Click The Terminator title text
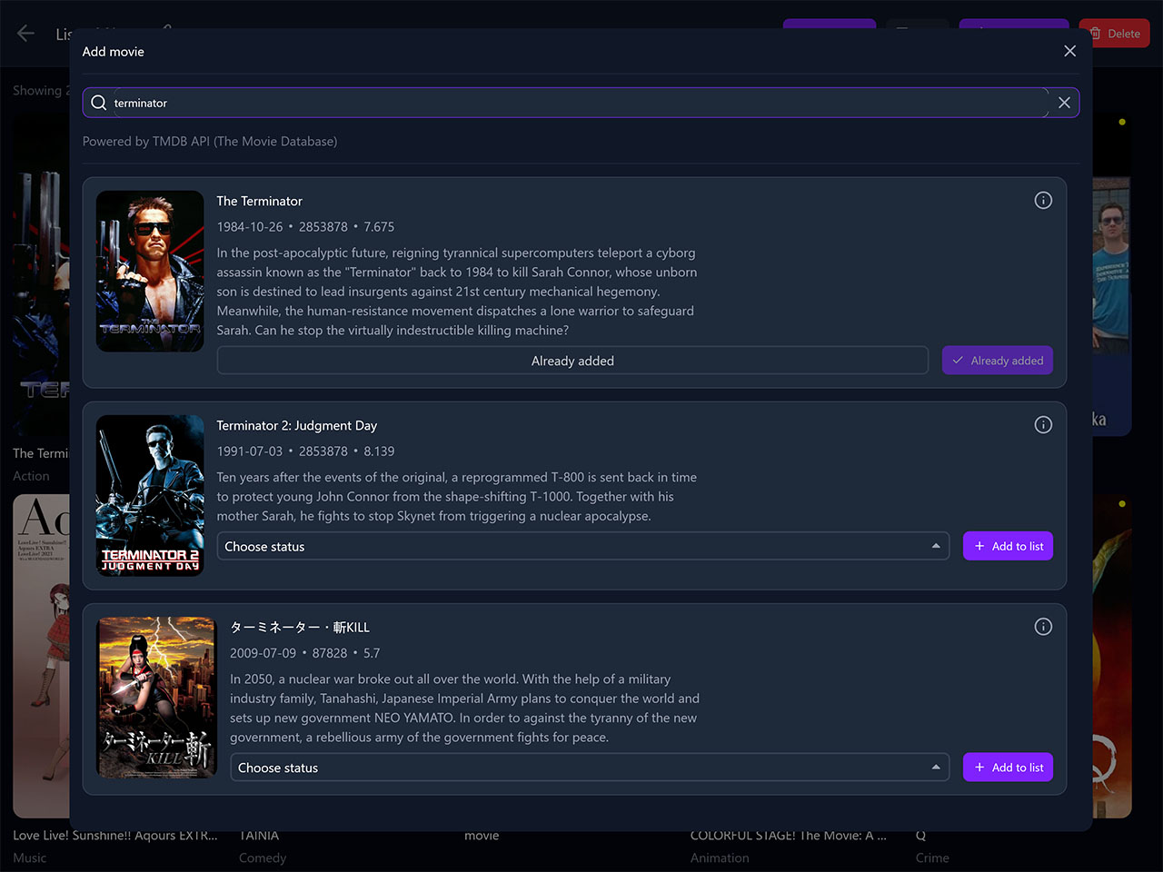The height and width of the screenshot is (872, 1163). pos(259,201)
